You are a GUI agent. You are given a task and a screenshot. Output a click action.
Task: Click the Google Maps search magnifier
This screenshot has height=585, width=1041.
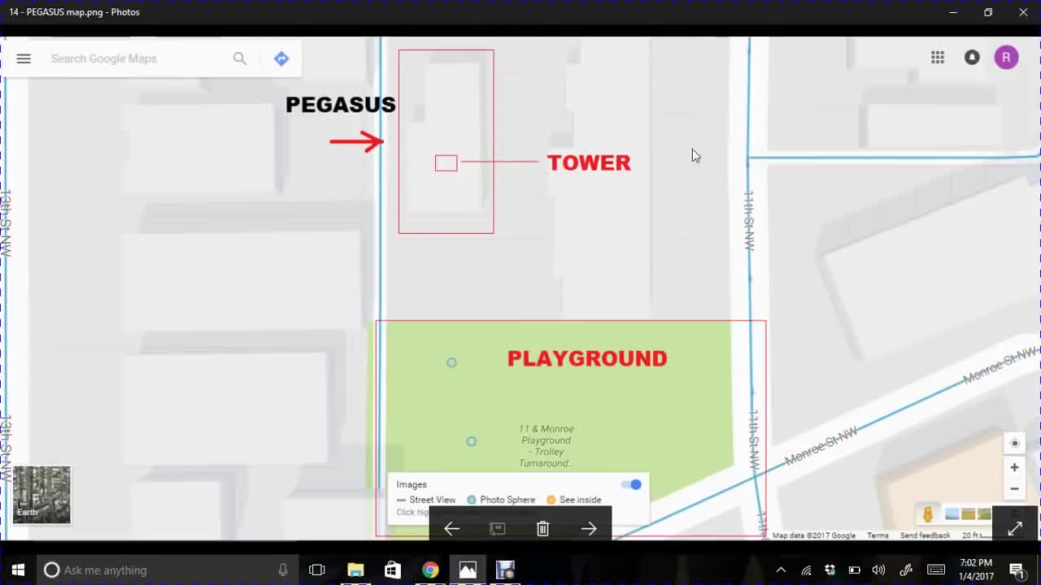click(240, 58)
